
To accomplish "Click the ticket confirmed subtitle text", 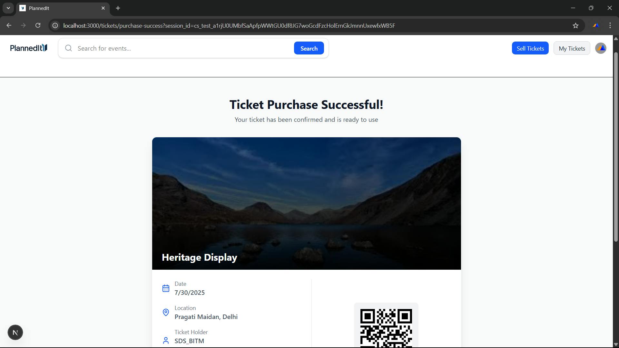I will pyautogui.click(x=306, y=120).
